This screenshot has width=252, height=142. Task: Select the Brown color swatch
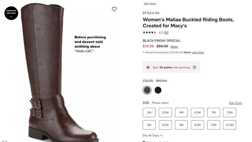pos(147,90)
